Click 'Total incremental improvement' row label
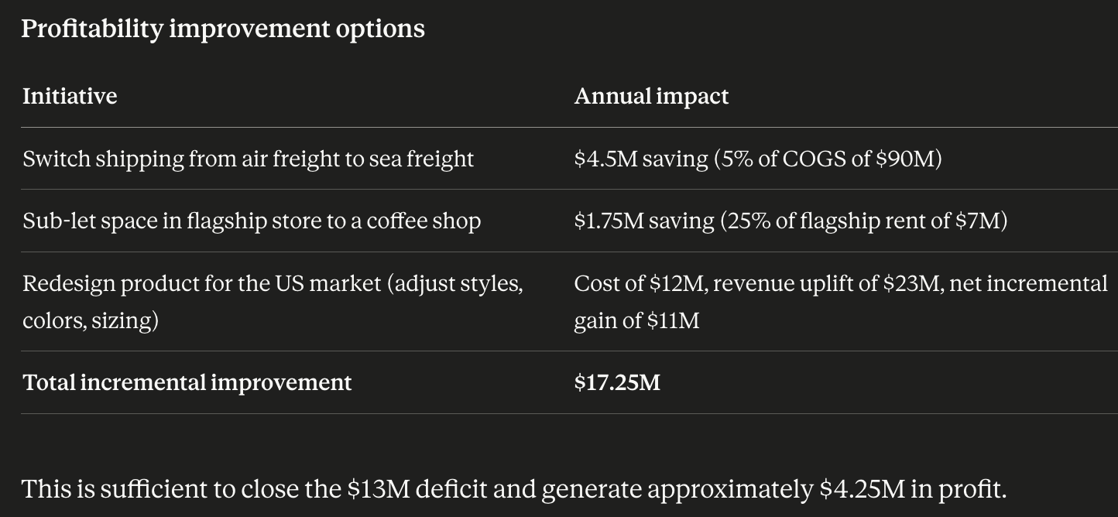Image resolution: width=1118 pixels, height=517 pixels. pos(187,382)
